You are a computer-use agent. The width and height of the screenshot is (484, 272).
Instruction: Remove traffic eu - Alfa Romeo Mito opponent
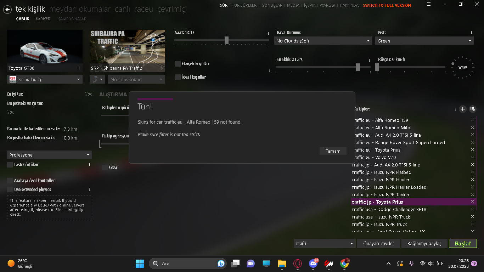pyautogui.click(x=472, y=127)
